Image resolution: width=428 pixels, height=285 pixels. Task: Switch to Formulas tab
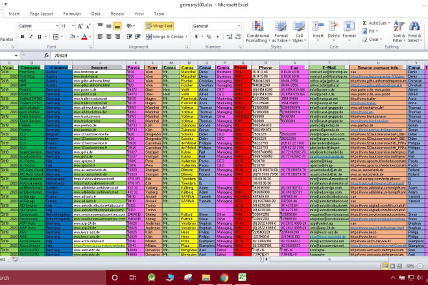coord(72,14)
